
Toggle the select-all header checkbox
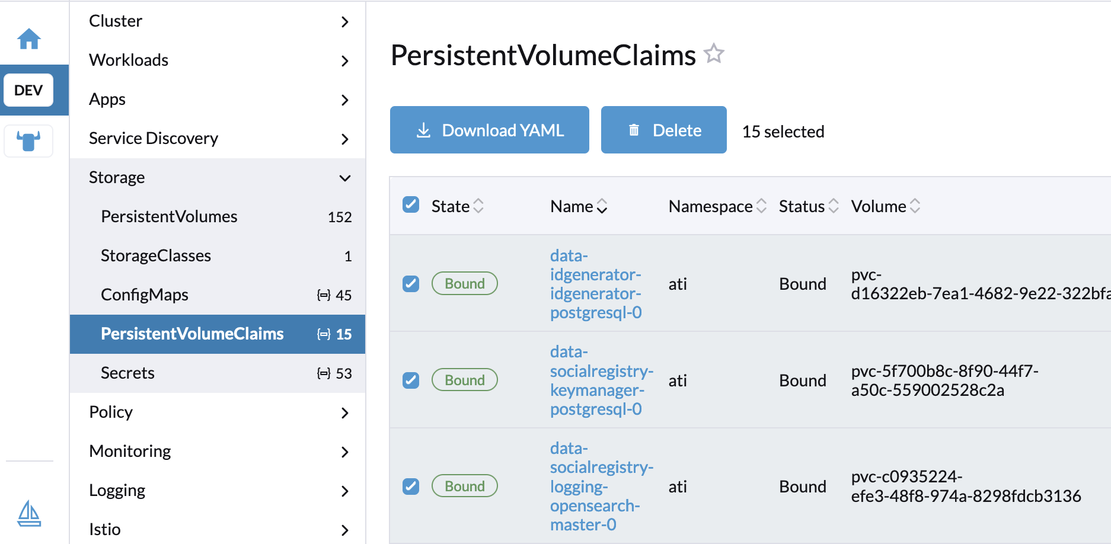click(x=411, y=205)
